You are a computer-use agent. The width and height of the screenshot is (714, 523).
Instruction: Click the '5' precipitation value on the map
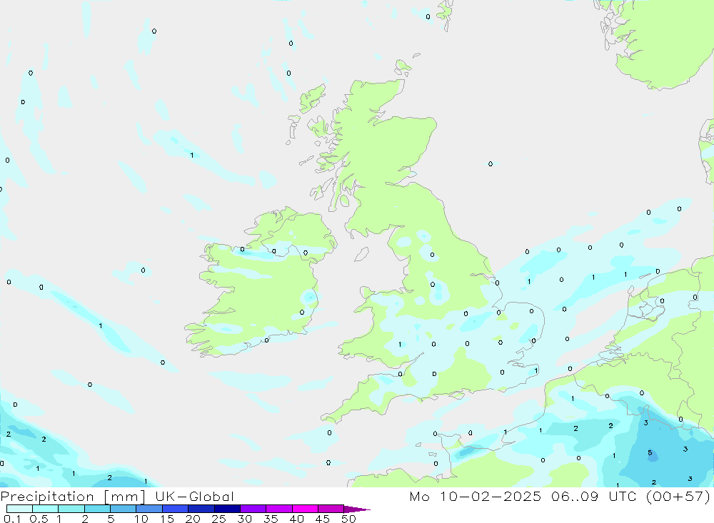650,452
